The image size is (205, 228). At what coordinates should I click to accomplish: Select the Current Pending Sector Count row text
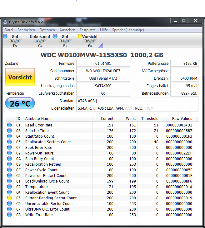pos(51,198)
